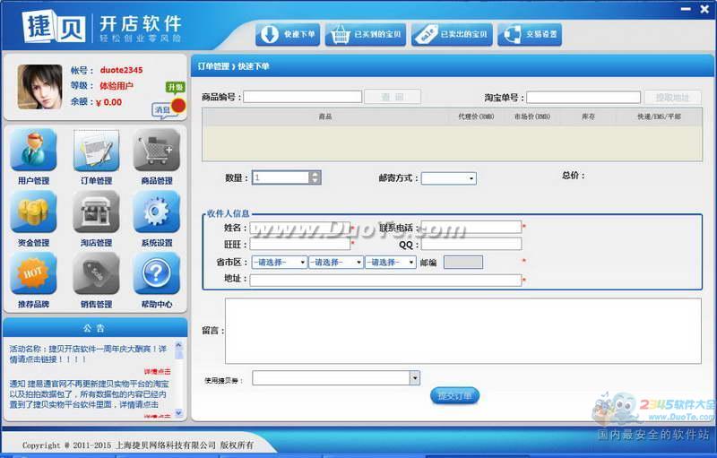Click the 留言 message text area

462,331
